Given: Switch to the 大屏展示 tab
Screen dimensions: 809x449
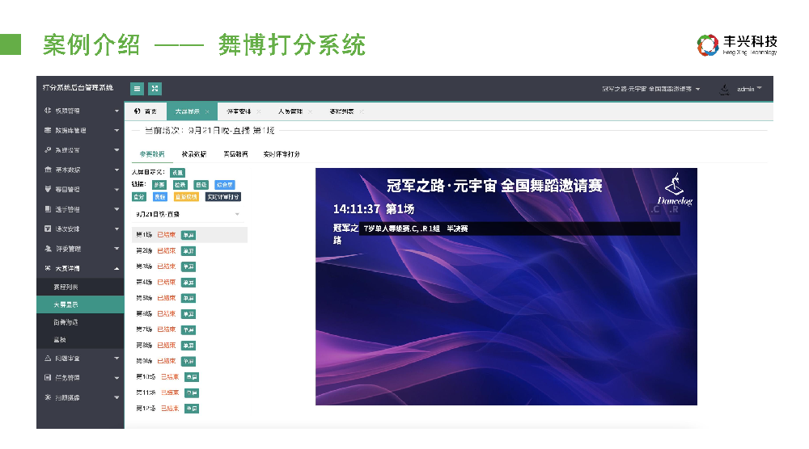Looking at the screenshot, I should [192, 111].
